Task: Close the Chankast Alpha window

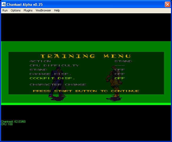Action: (x=167, y=5)
